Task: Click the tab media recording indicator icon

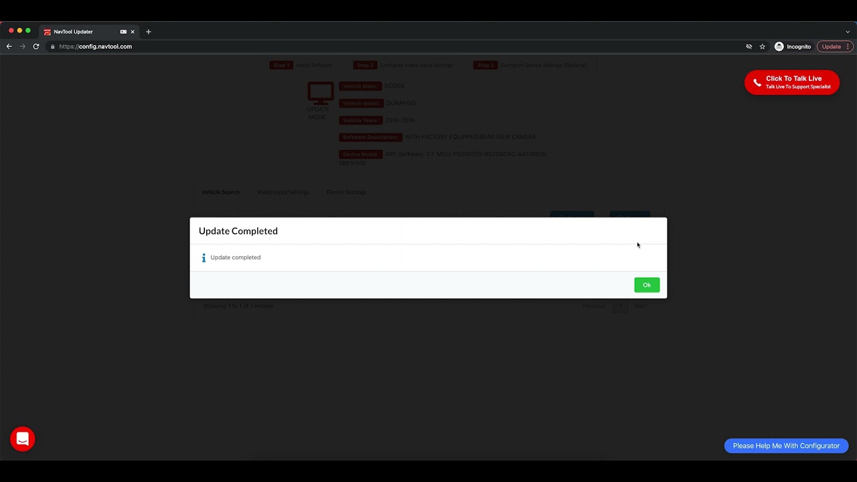Action: [x=123, y=31]
